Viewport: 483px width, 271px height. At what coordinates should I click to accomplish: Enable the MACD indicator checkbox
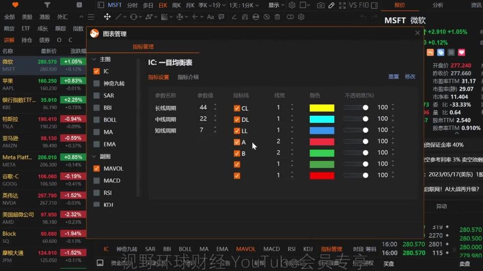coord(97,181)
